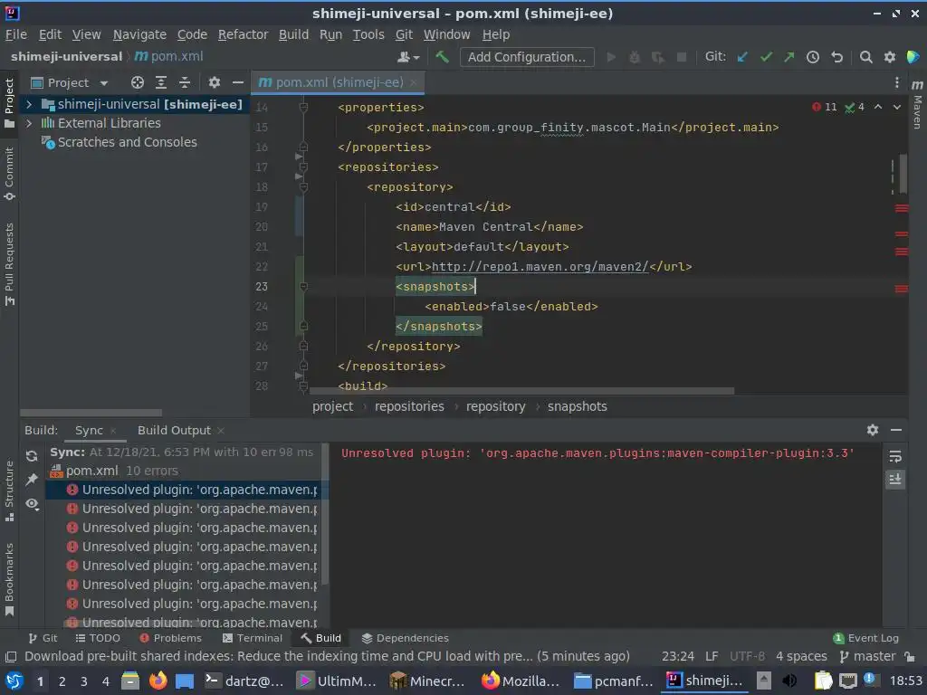Click the repo1.maven.org URL link

click(x=540, y=267)
